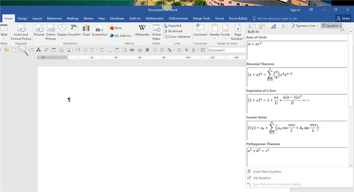The width and height of the screenshot is (354, 192).
Task: Insert a Hyperlink
Action: (x=173, y=26)
